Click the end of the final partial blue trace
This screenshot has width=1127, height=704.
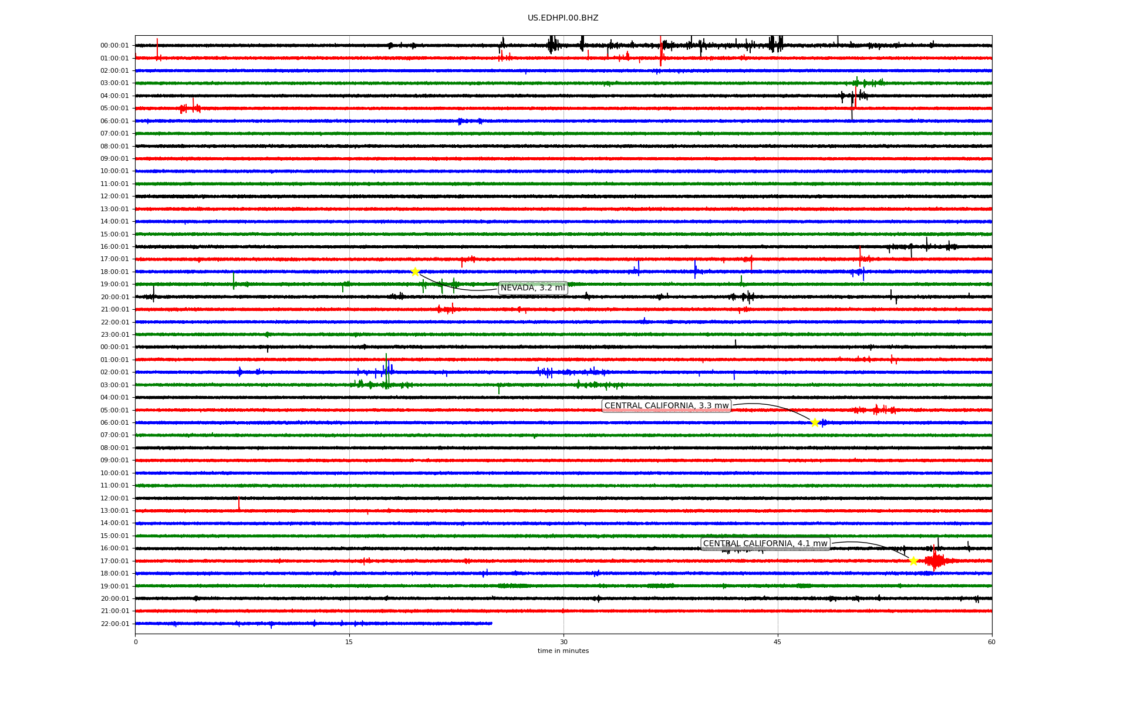pos(491,624)
